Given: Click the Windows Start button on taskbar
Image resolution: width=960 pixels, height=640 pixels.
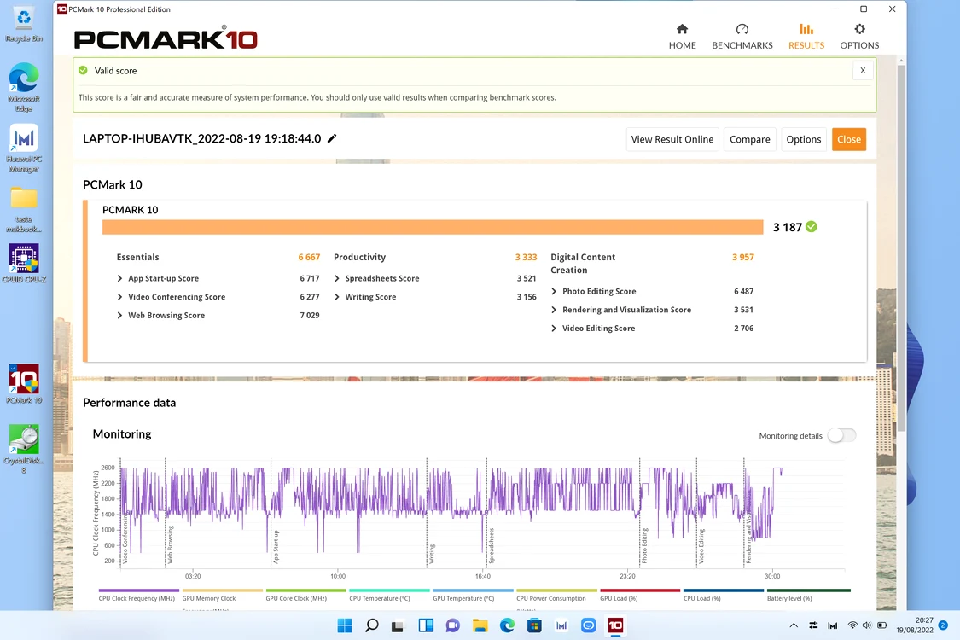Looking at the screenshot, I should (x=345, y=625).
